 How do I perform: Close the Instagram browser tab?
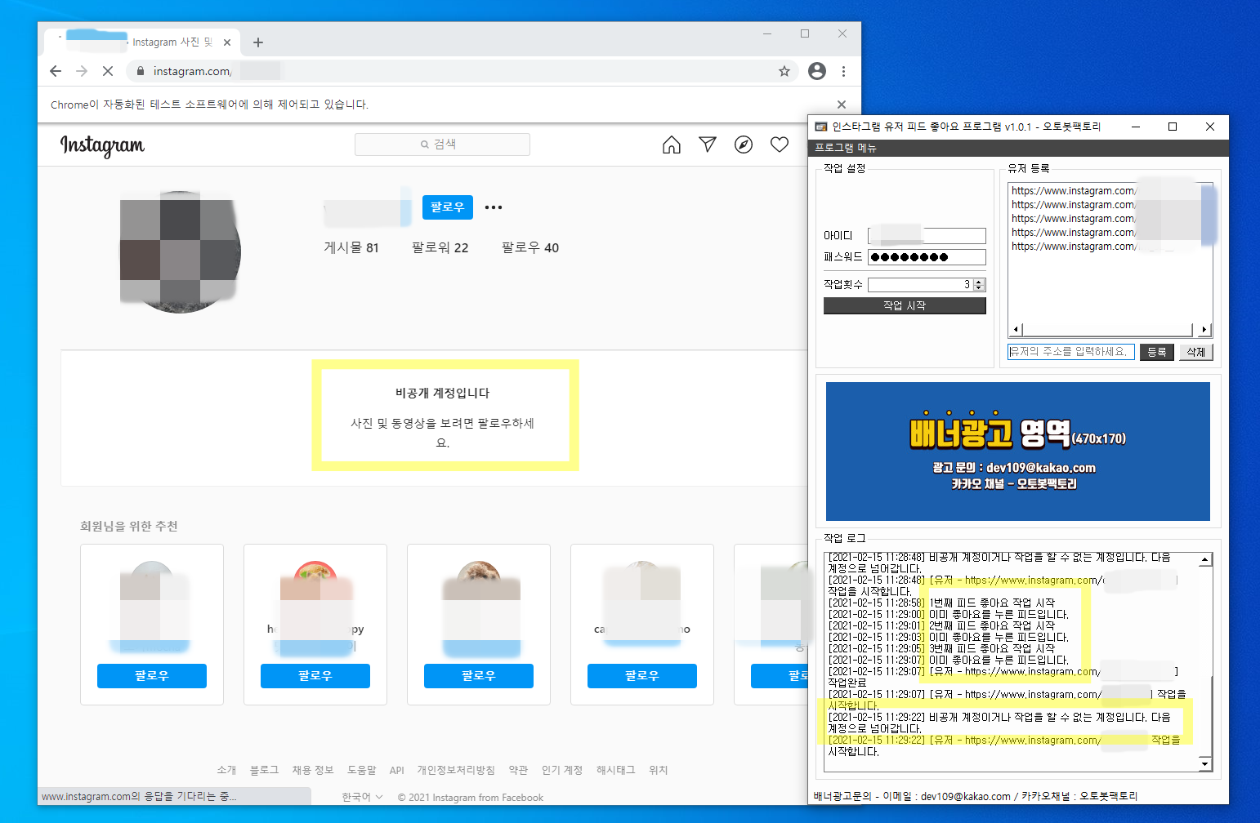[227, 42]
